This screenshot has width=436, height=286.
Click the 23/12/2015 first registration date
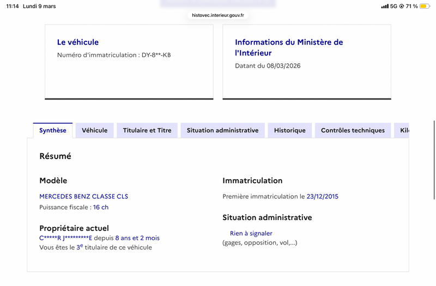pyautogui.click(x=323, y=197)
